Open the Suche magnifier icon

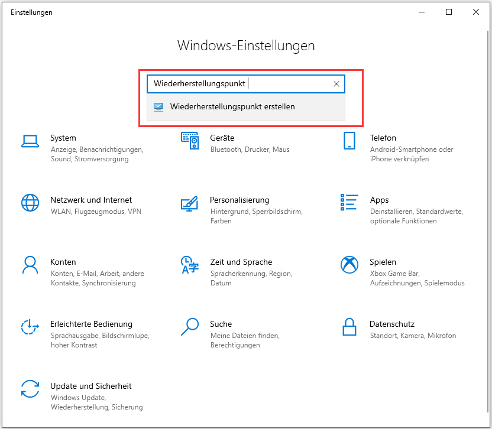tap(189, 327)
